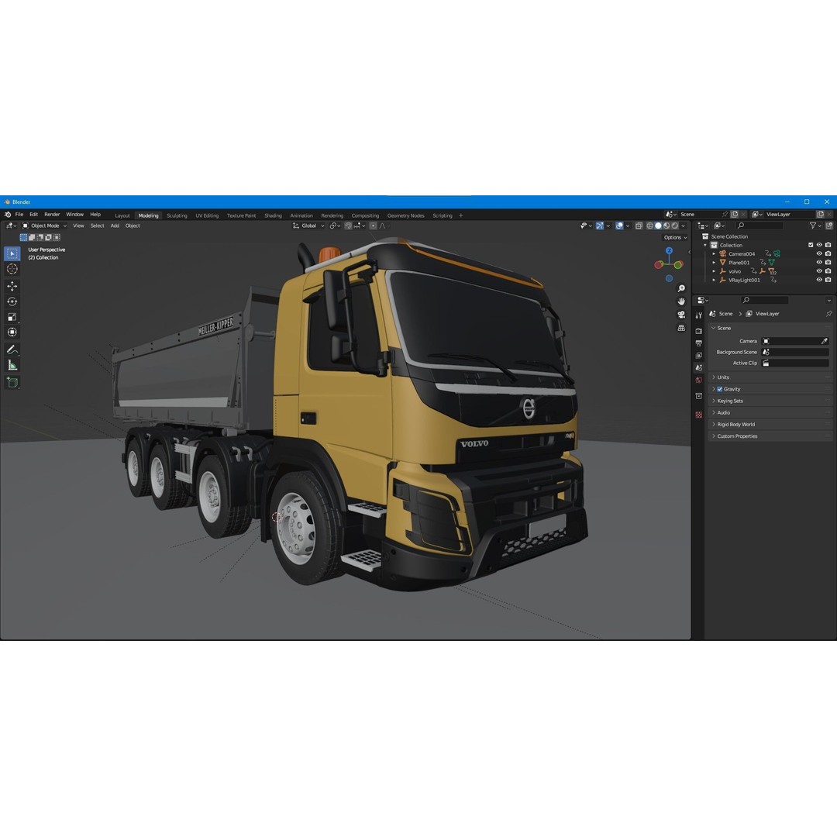Hide VRayLight001 using its eye icon

(x=819, y=280)
